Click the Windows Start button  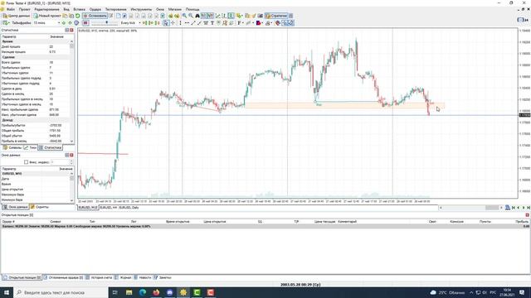(x=7, y=292)
